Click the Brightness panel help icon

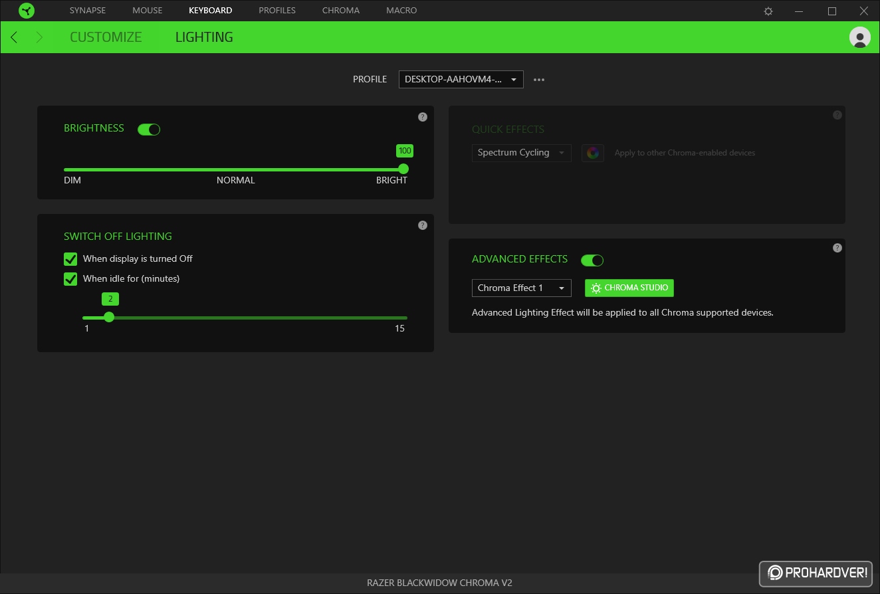pos(423,117)
